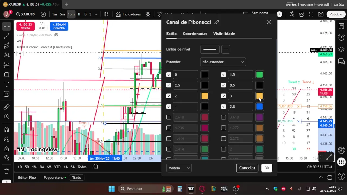Collapse the indicator legend chevron
The height and width of the screenshot is (195, 347).
point(20,53)
